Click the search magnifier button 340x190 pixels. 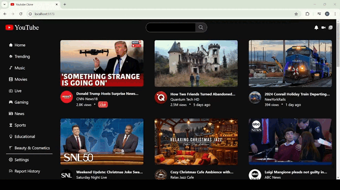point(201,27)
